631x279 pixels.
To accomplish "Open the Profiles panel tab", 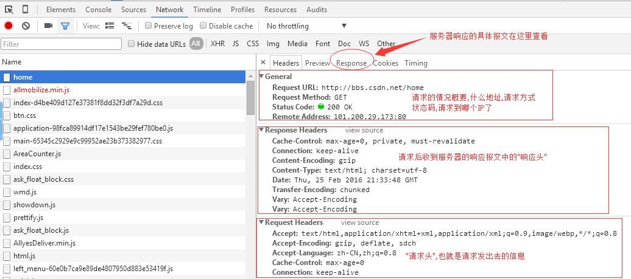I will click(242, 9).
